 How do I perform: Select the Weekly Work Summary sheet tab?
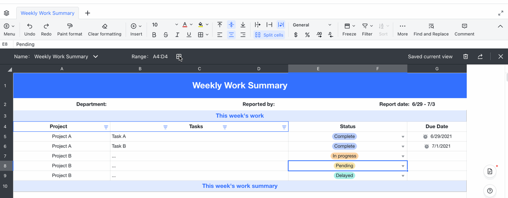(x=48, y=13)
